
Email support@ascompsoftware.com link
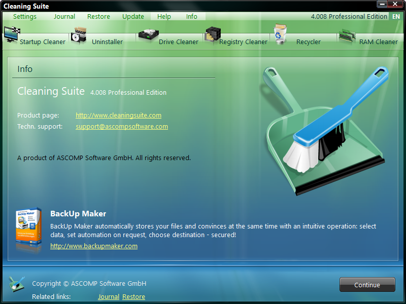(x=122, y=126)
